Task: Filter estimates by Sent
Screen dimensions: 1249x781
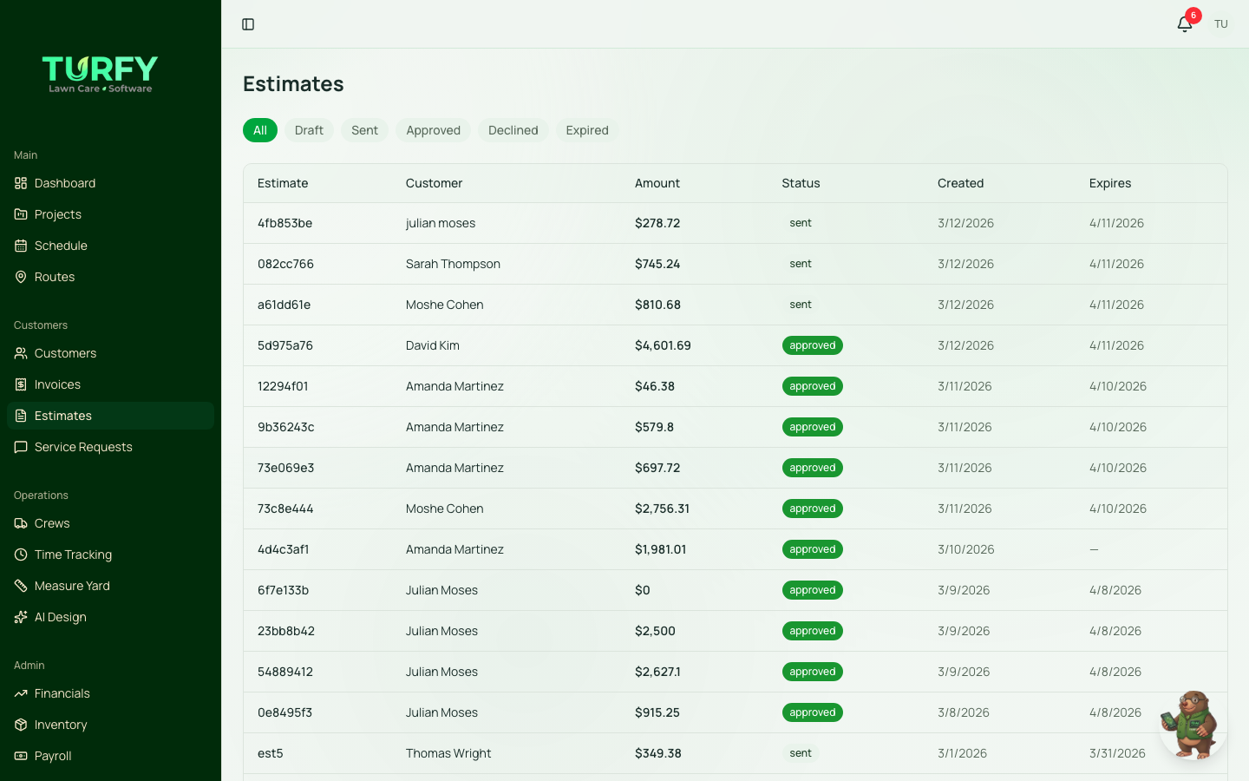Action: (364, 130)
